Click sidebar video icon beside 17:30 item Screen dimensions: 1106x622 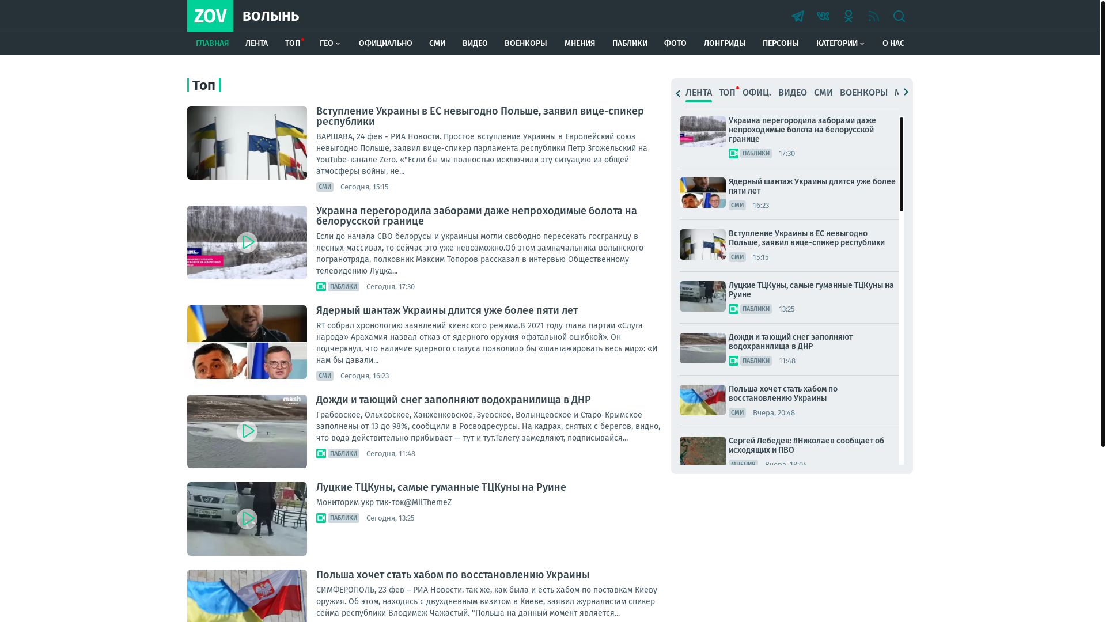click(733, 153)
